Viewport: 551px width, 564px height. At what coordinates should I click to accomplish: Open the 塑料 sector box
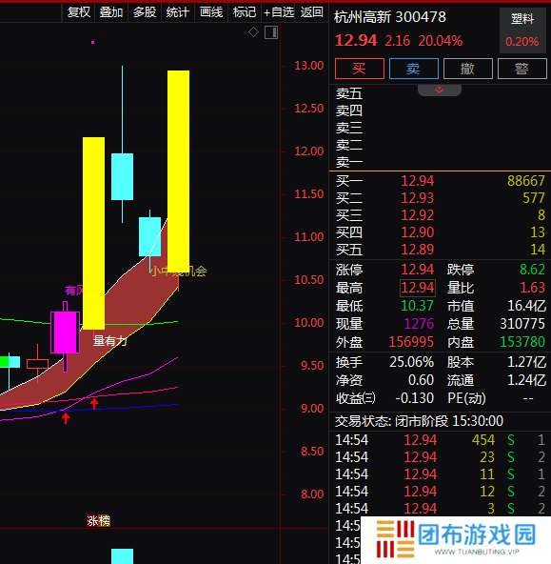(x=523, y=30)
